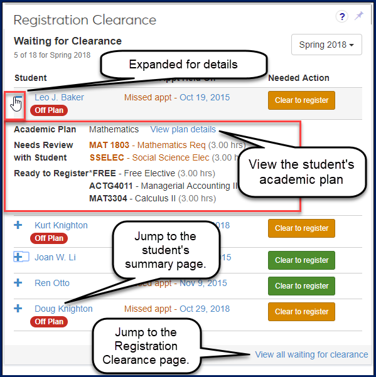Clear Ren Otto to register
Image resolution: width=376 pixels, height=377 pixels.
click(x=301, y=286)
